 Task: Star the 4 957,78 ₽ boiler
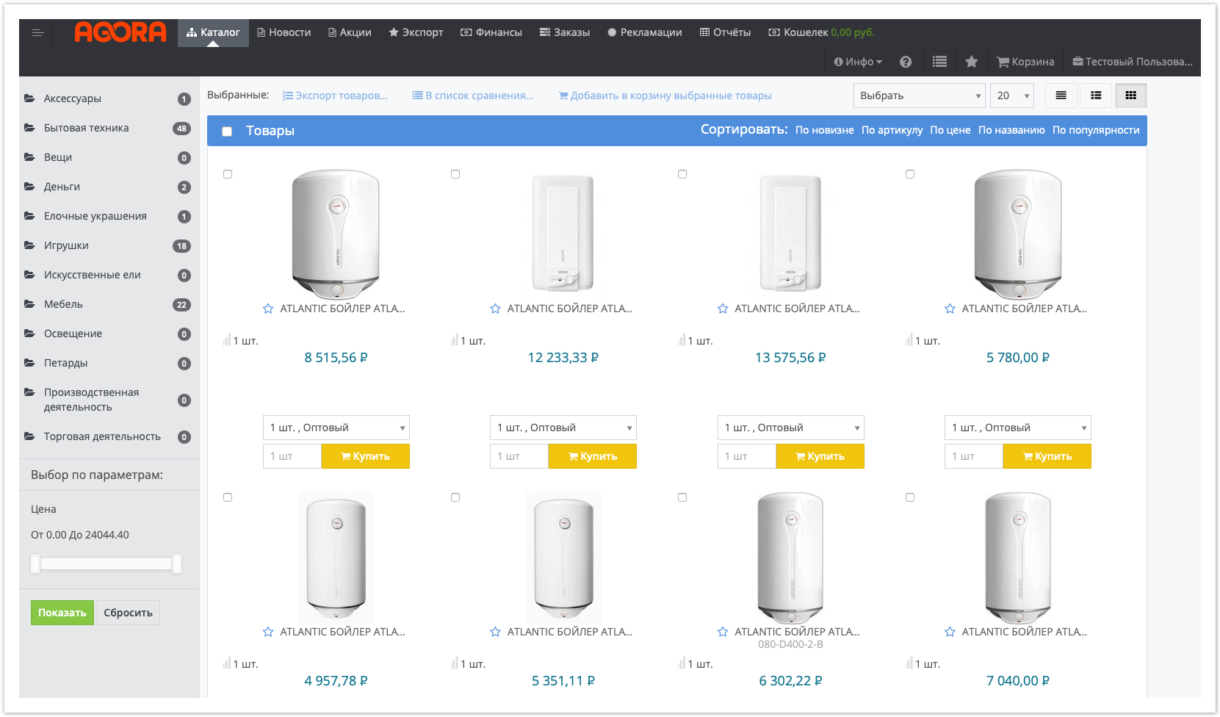pyautogui.click(x=268, y=632)
